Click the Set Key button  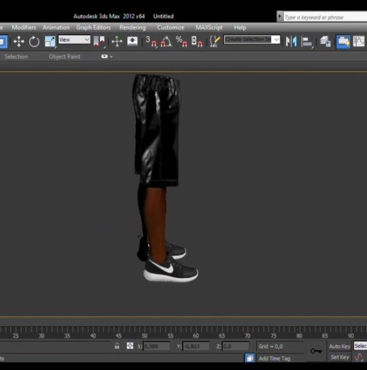point(340,357)
